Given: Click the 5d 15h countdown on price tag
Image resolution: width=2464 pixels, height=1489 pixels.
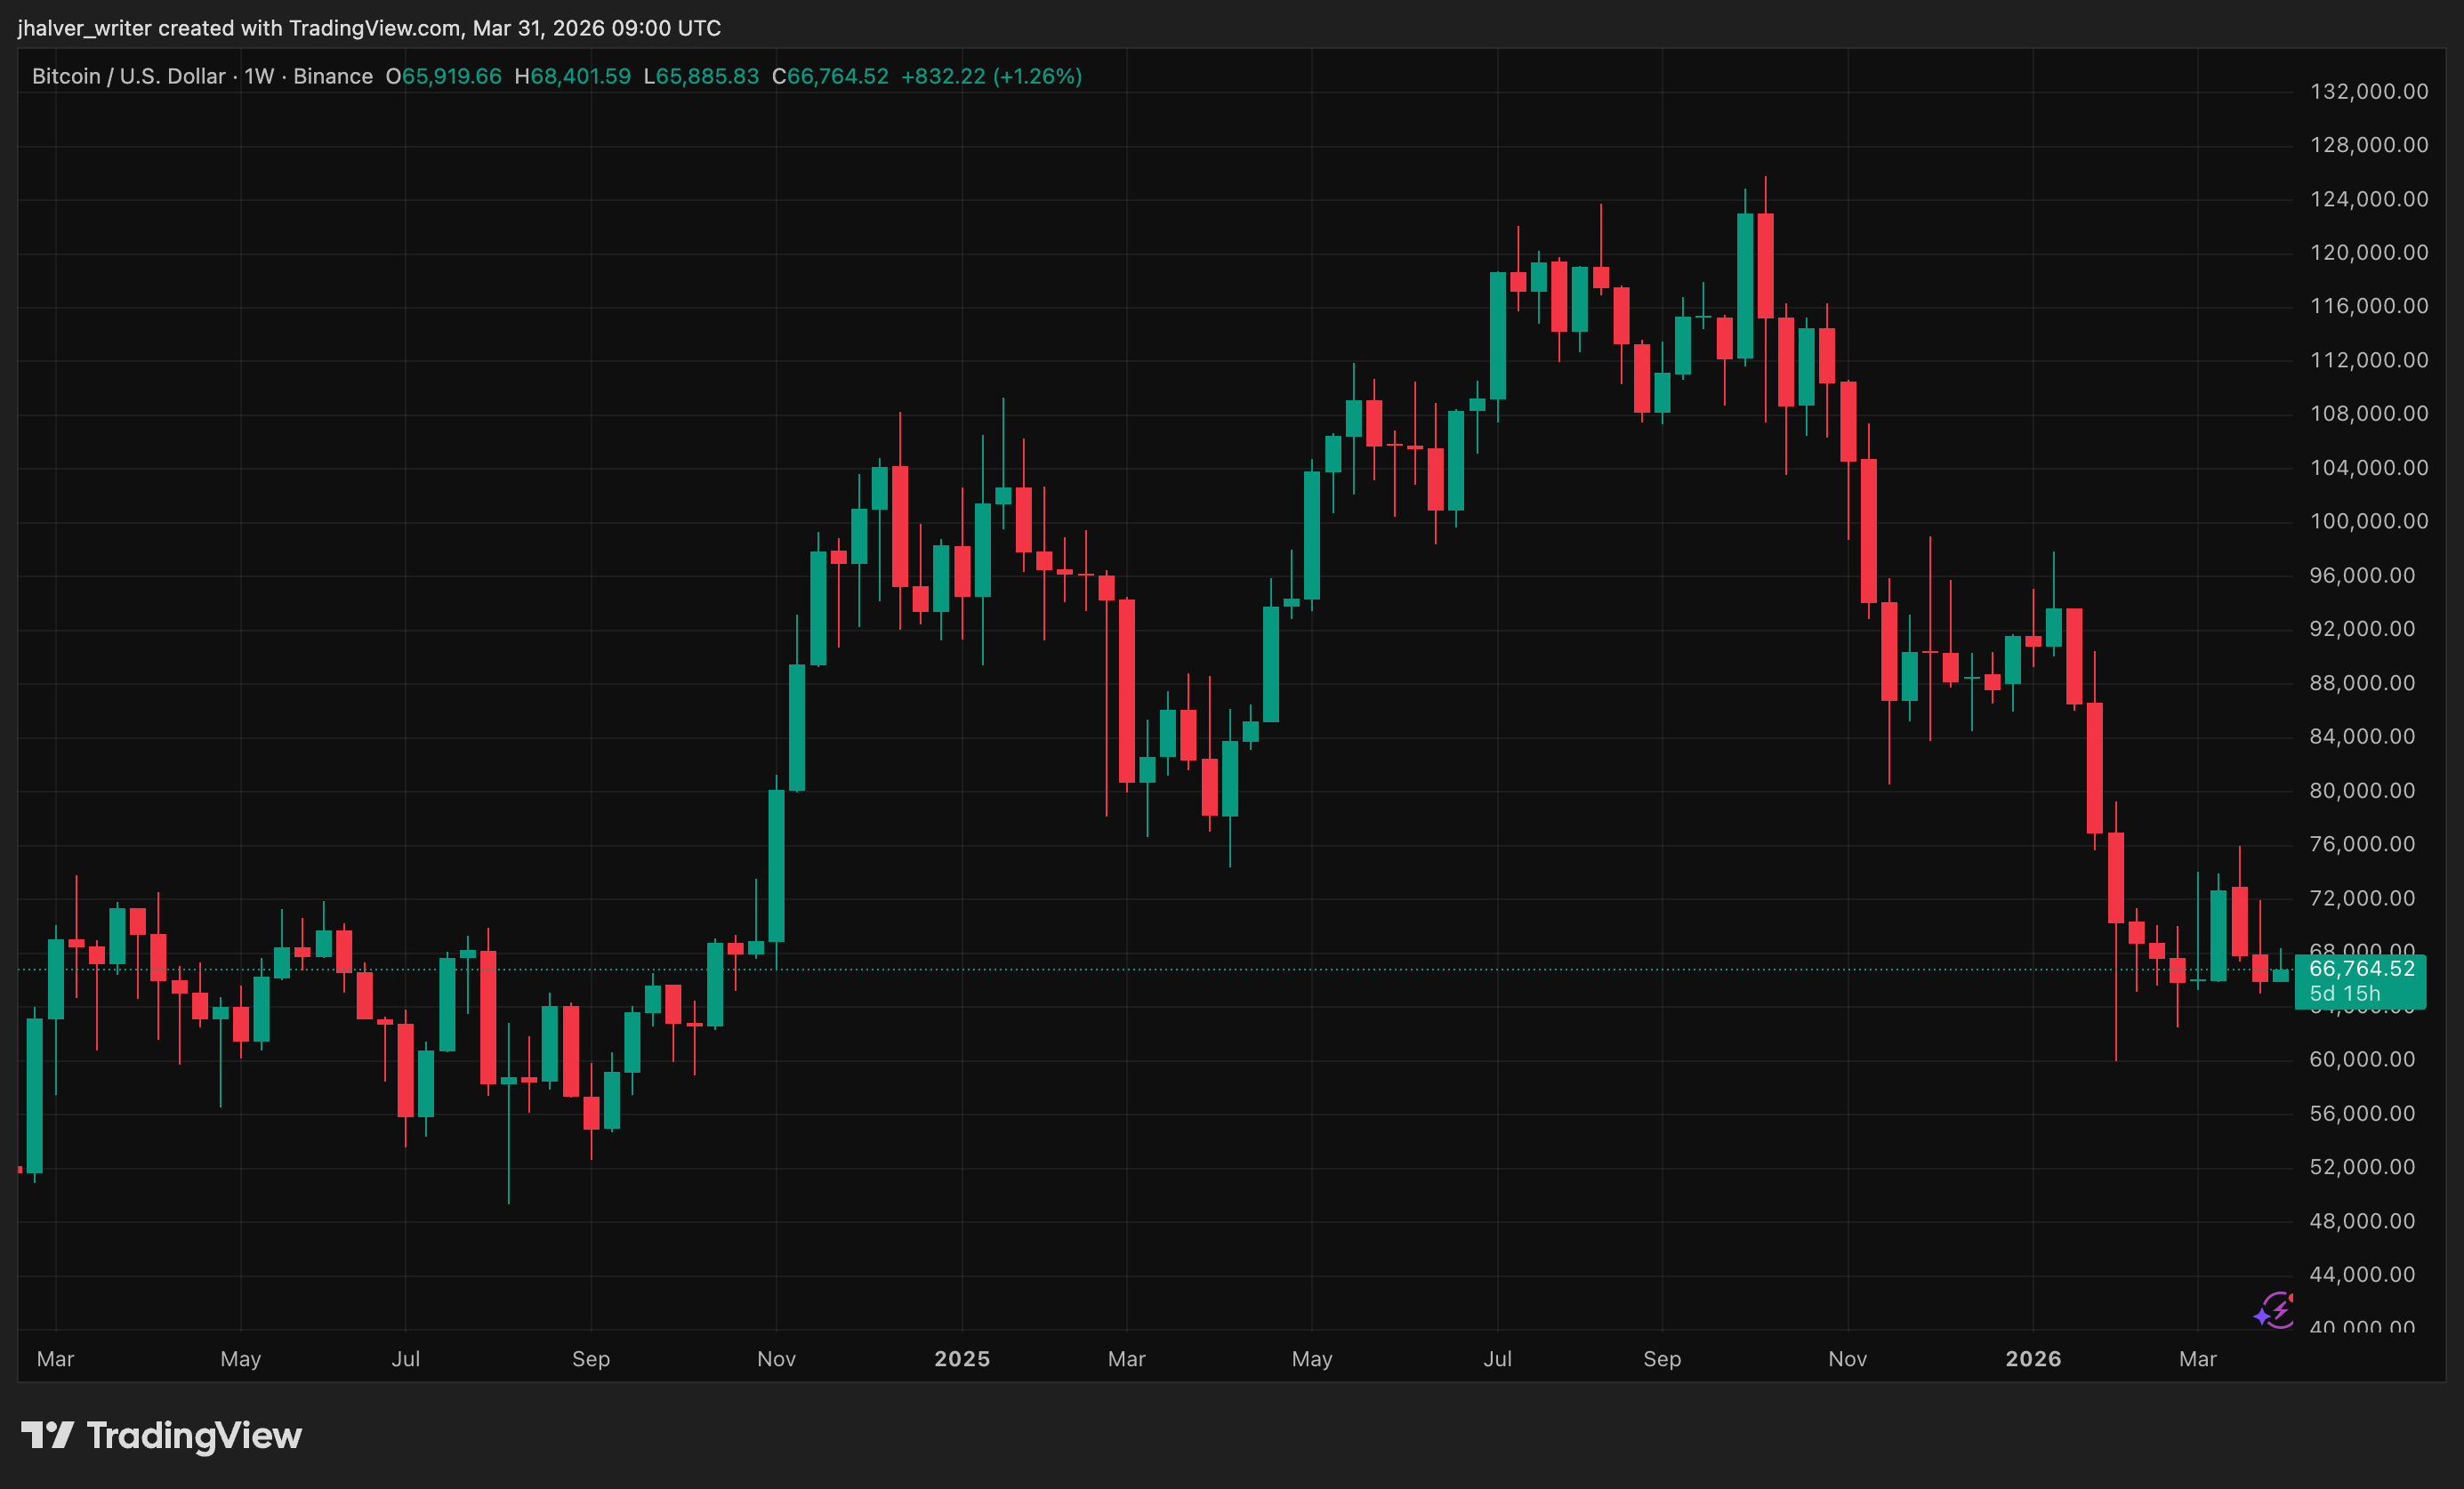Looking at the screenshot, I should 2344,993.
